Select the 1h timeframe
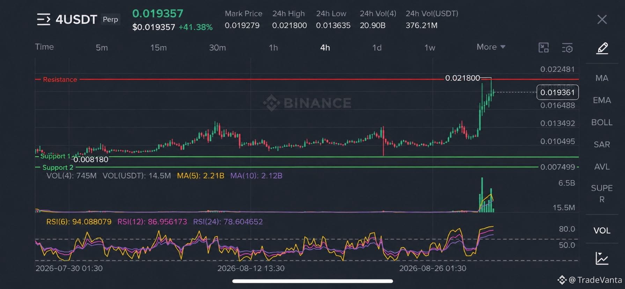The width and height of the screenshot is (625, 289). point(273,47)
